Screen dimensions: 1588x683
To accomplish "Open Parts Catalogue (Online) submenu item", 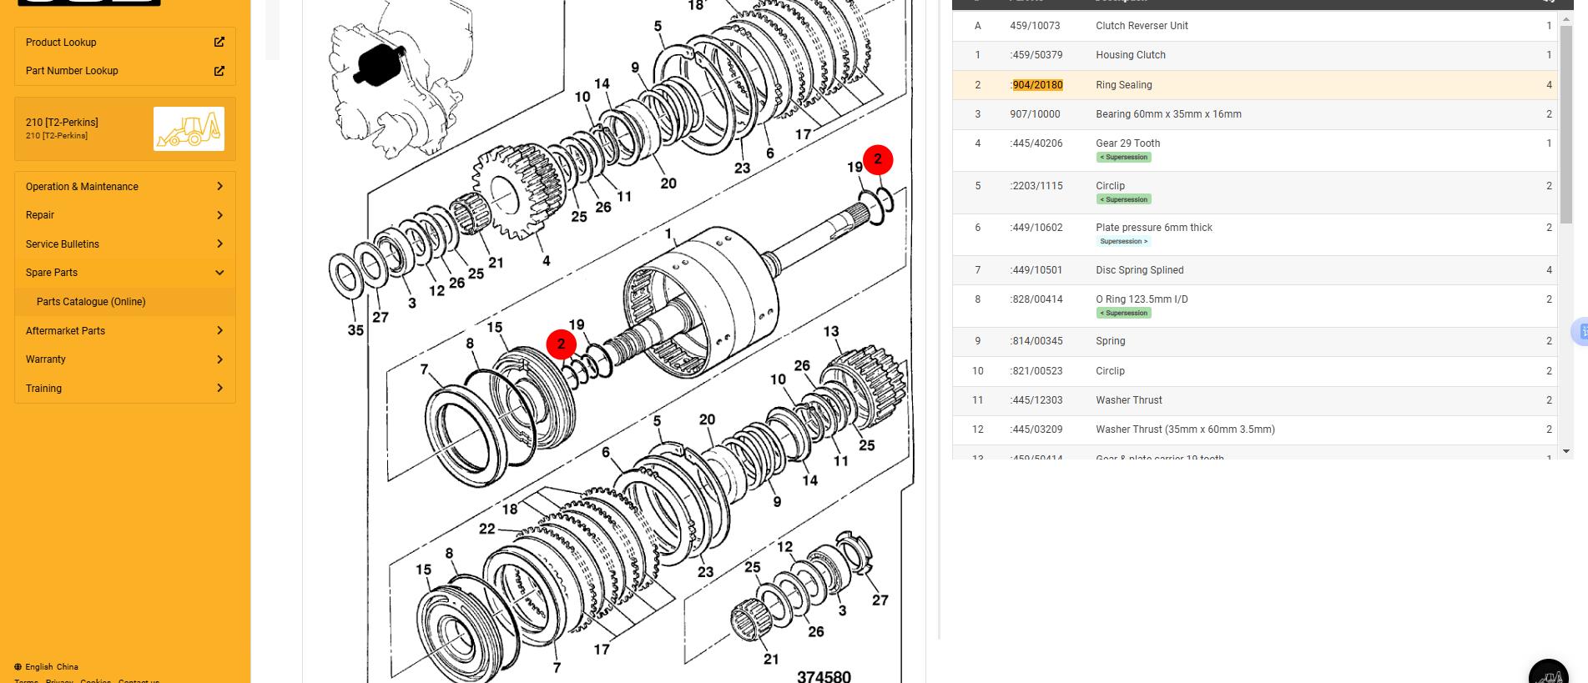I will click(91, 302).
